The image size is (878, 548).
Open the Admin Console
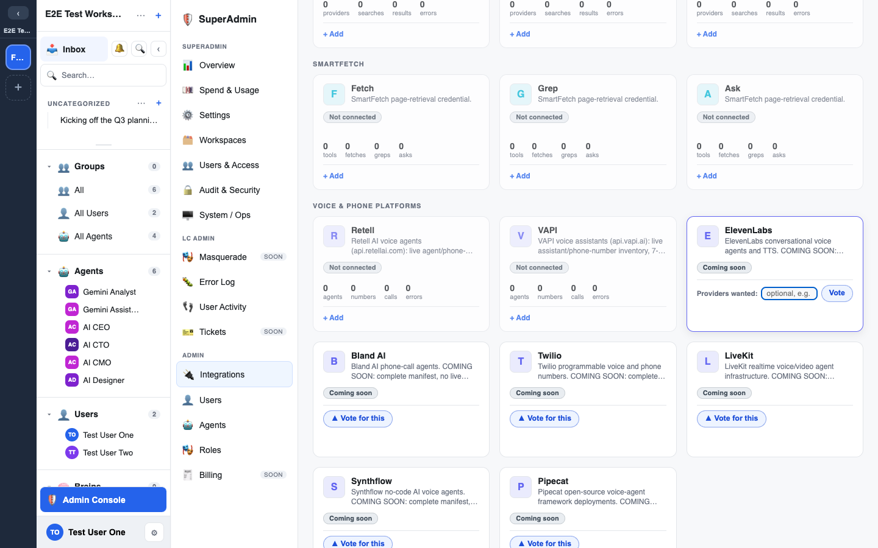click(x=103, y=500)
